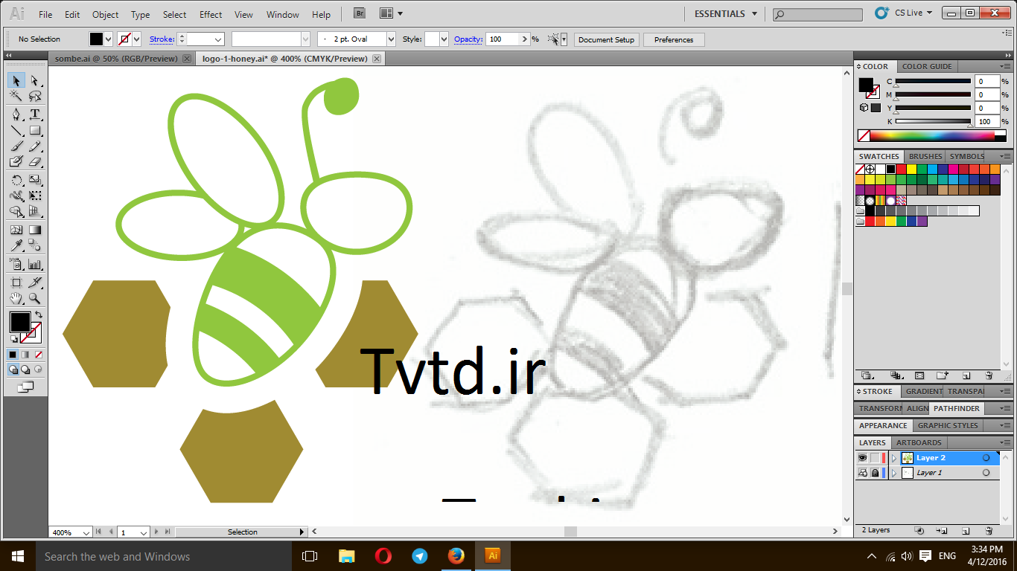Activate the Zoom tool
Image resolution: width=1017 pixels, height=571 pixels.
(x=34, y=299)
